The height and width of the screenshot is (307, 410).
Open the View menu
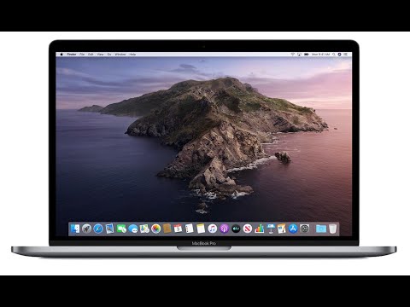pos(100,54)
